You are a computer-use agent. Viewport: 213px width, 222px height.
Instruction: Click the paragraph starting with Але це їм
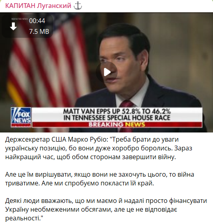(100, 179)
